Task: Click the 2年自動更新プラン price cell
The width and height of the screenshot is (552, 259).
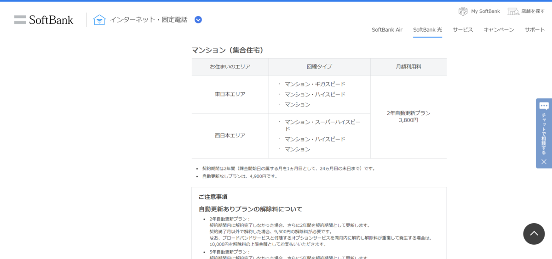Action: (408, 117)
